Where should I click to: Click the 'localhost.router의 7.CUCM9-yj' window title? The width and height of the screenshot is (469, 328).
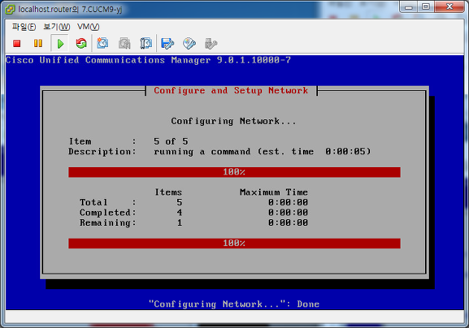coord(70,9)
